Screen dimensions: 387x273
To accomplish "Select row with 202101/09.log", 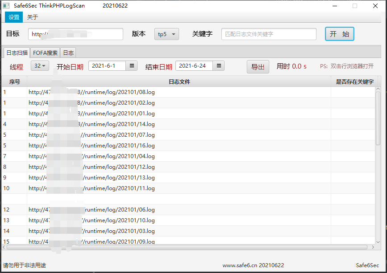I will pos(188,240).
